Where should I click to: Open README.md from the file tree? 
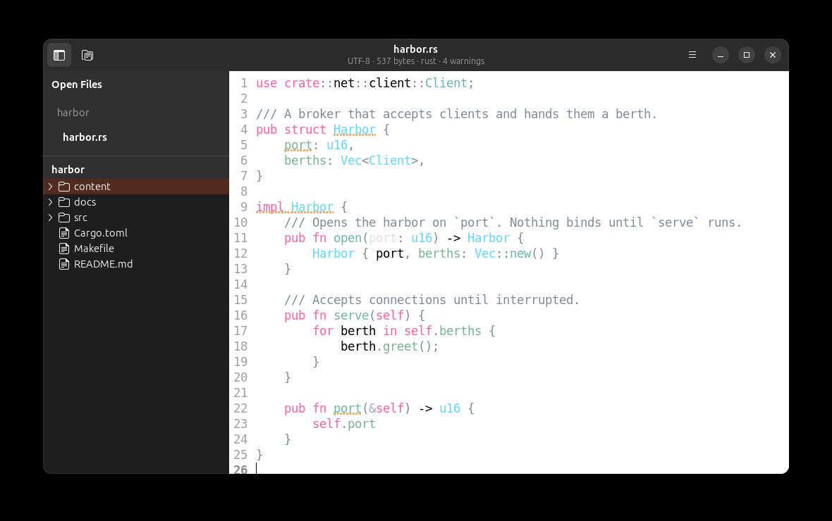point(104,264)
